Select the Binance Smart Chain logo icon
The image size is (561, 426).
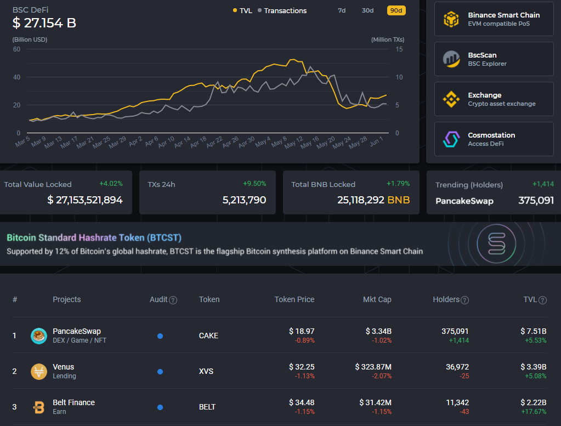pos(452,19)
